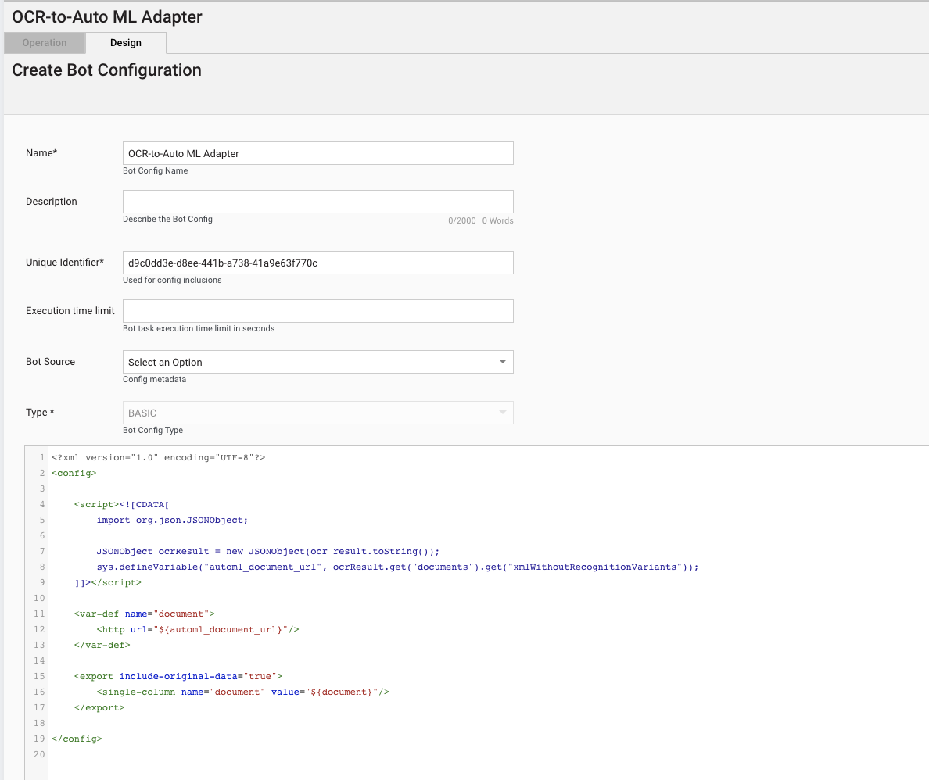Click line number 10 in gutter

[39, 598]
